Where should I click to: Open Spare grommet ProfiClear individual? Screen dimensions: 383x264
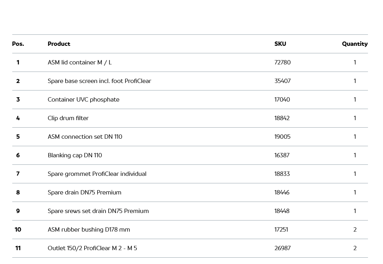97,174
